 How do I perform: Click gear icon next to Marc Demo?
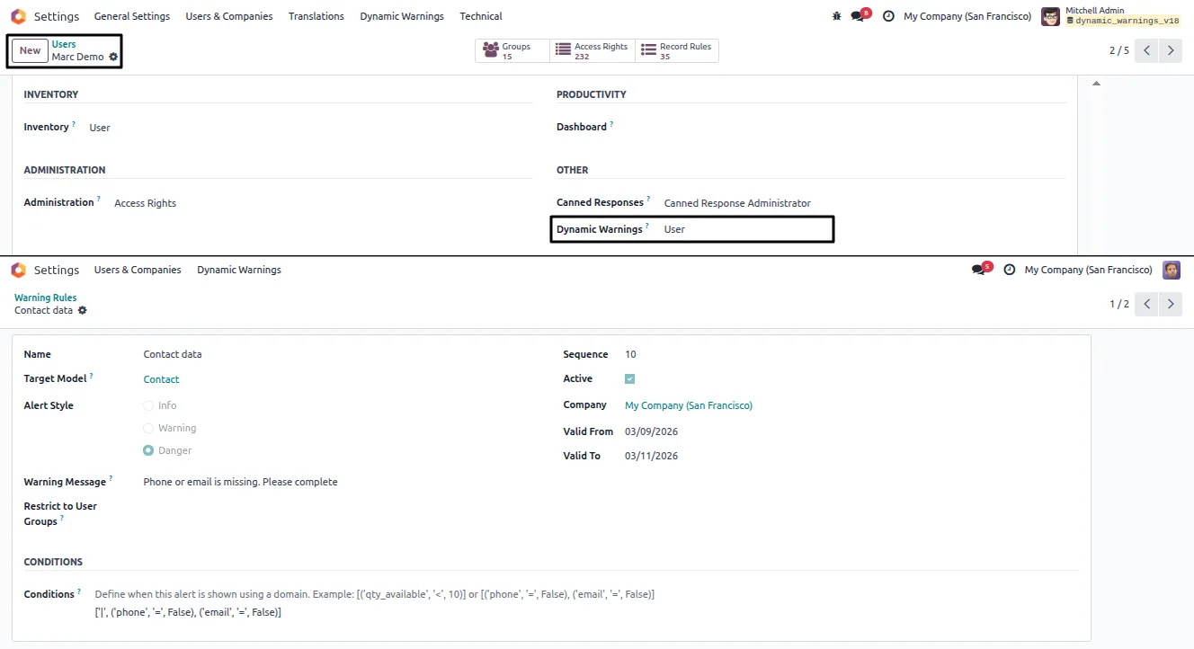point(113,57)
